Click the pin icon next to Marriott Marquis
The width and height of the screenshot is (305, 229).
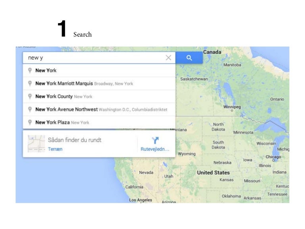point(30,83)
